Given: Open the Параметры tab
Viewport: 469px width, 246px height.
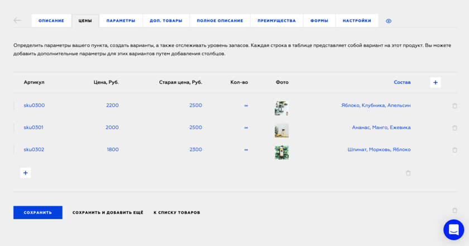Looking at the screenshot, I should pyautogui.click(x=121, y=21).
